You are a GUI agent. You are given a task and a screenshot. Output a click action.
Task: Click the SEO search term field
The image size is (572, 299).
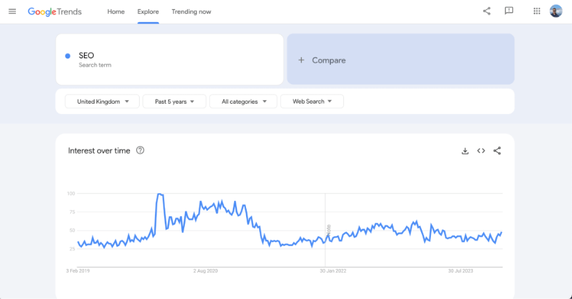(170, 59)
